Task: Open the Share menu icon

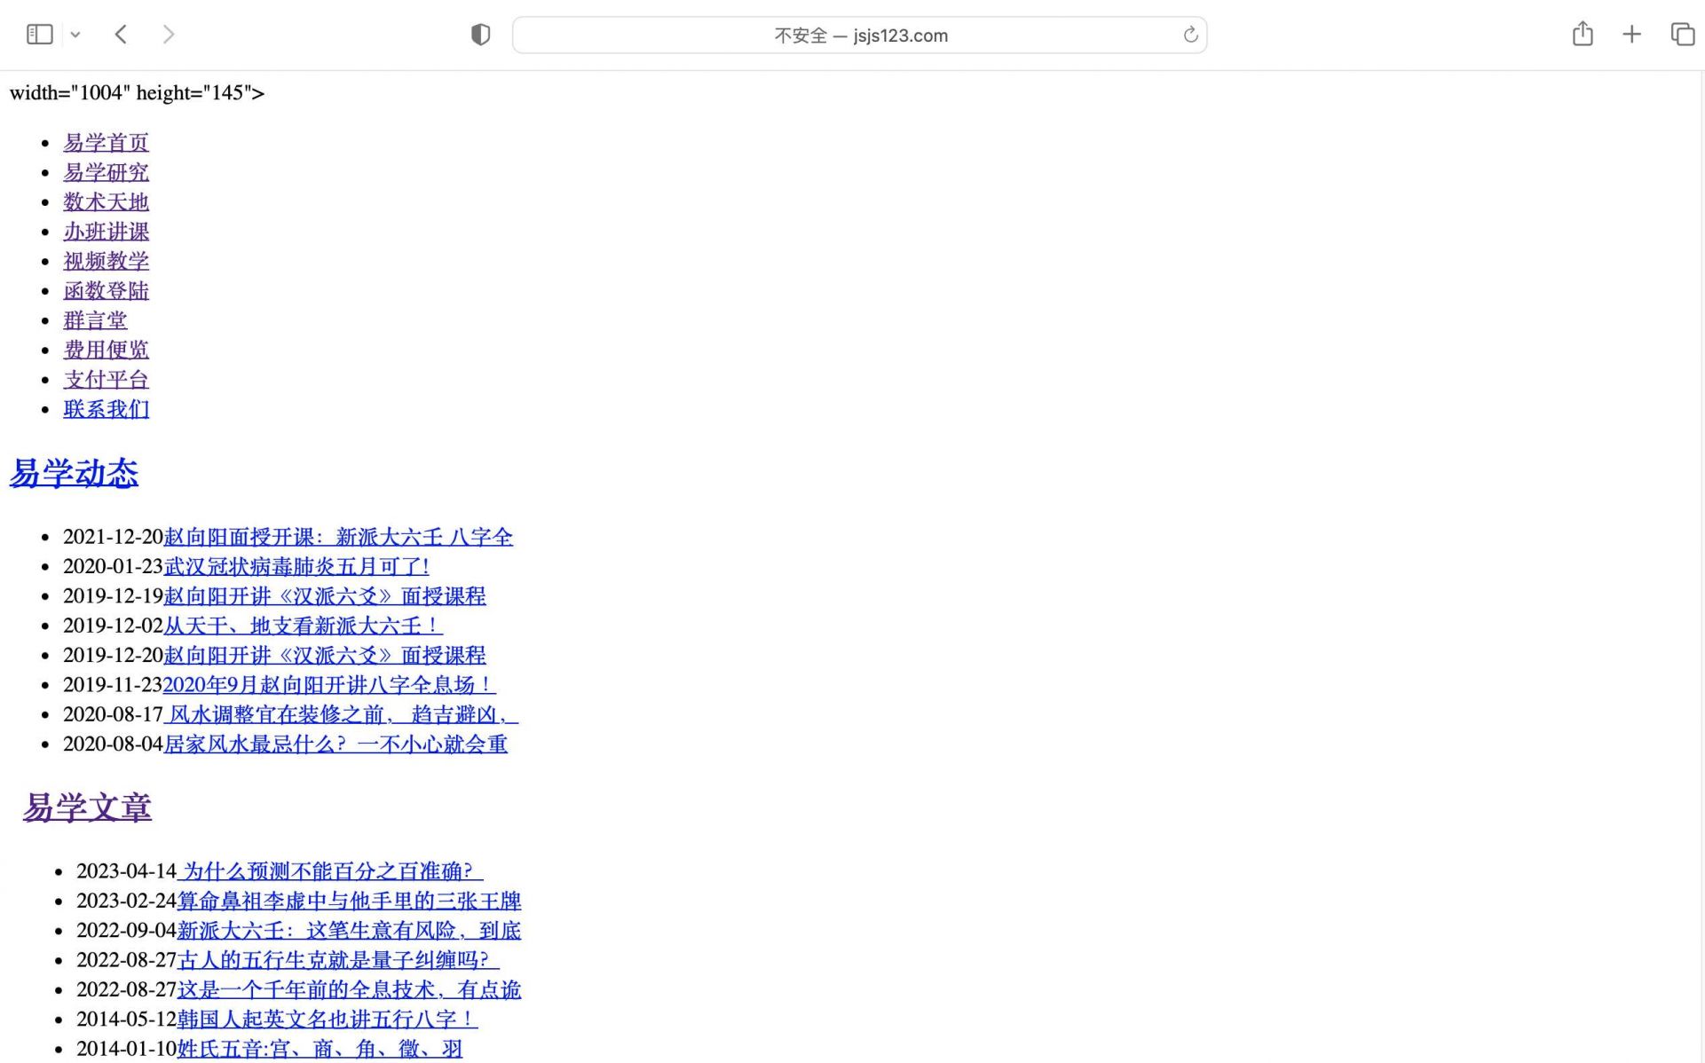Action: [x=1582, y=35]
